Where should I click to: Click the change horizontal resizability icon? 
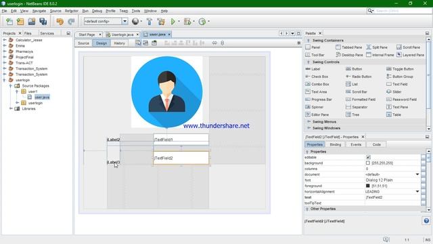click(214, 43)
